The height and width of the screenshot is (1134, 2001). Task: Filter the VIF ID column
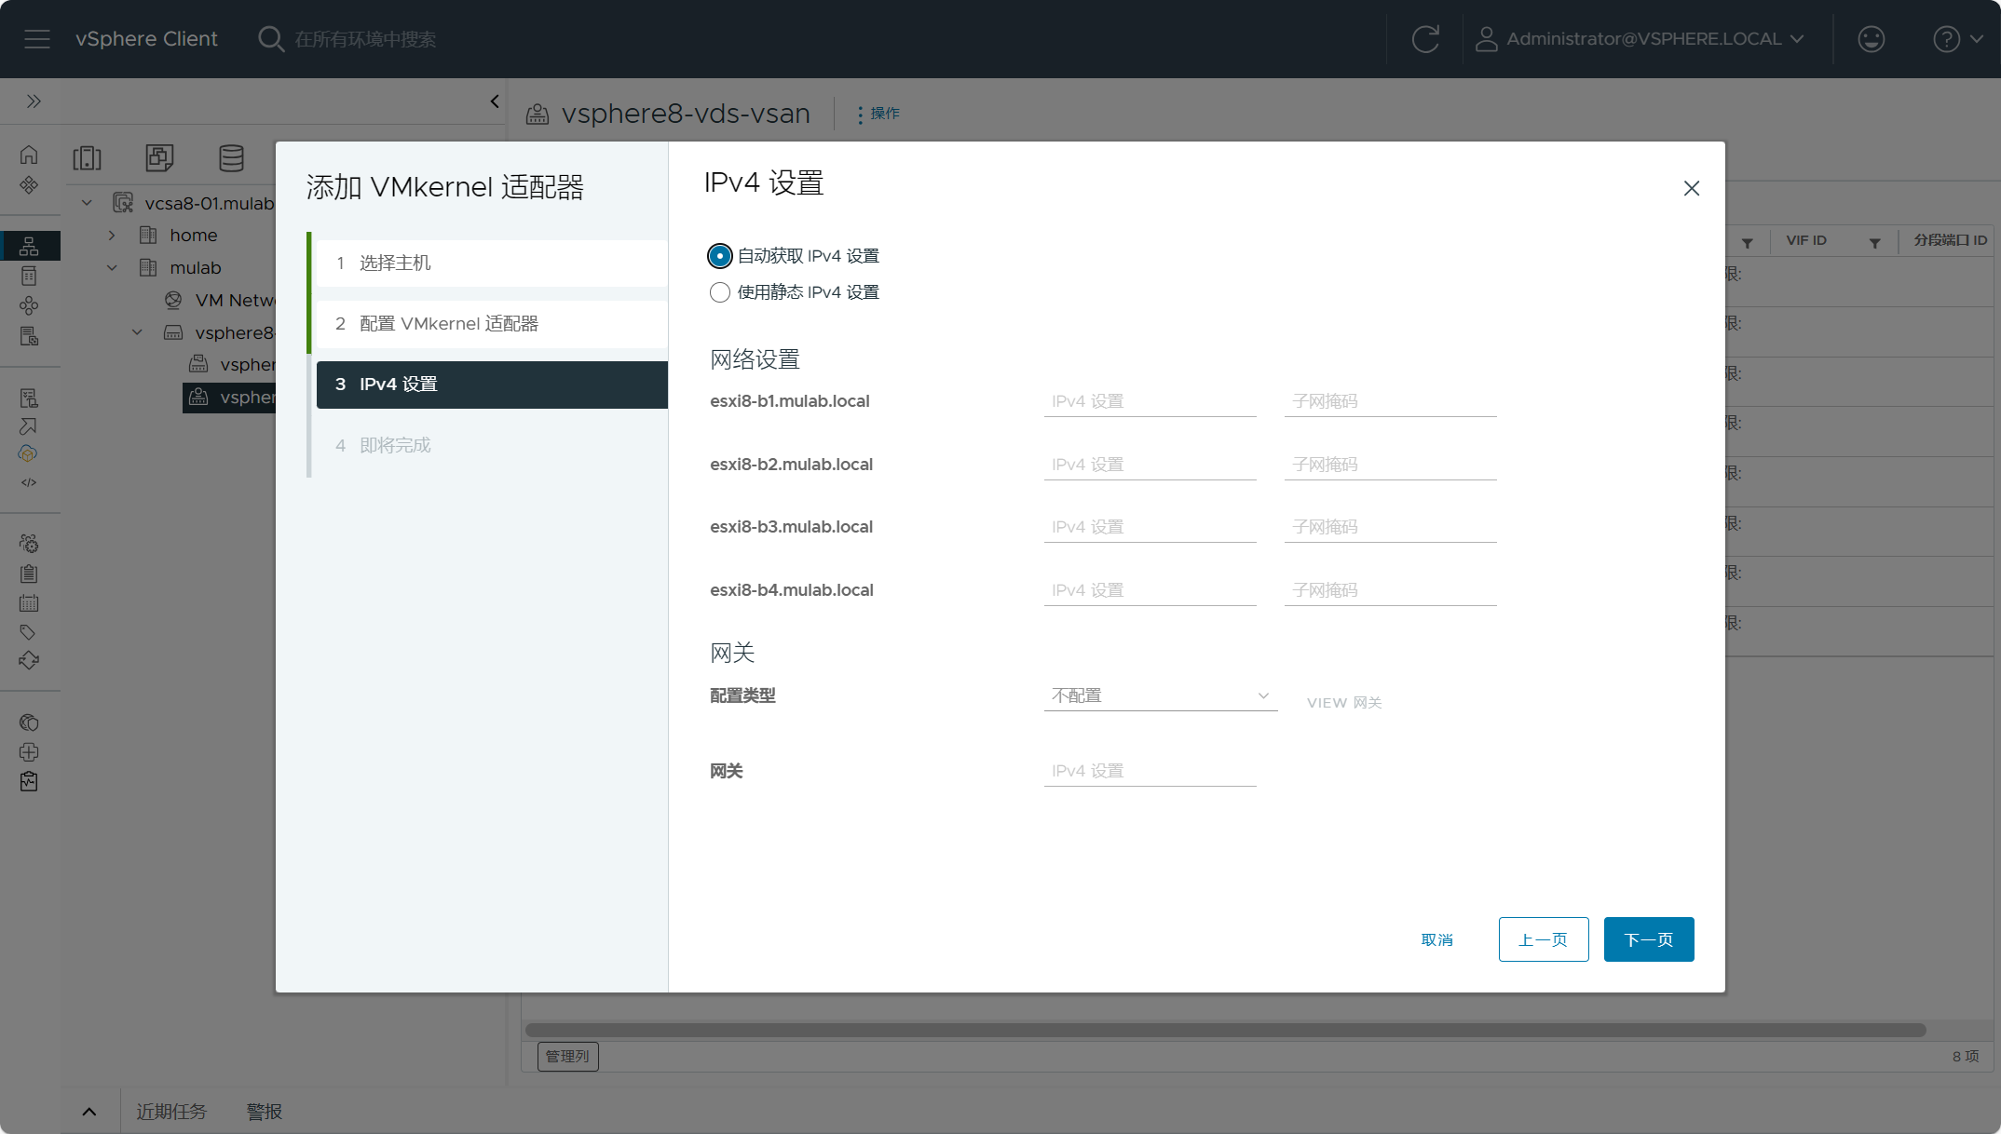pos(1874,242)
